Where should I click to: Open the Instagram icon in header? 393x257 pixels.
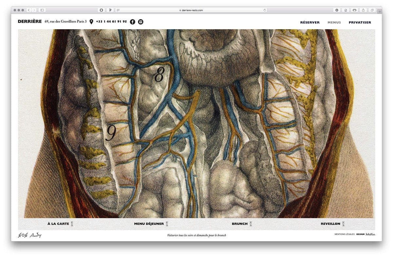click(x=140, y=22)
